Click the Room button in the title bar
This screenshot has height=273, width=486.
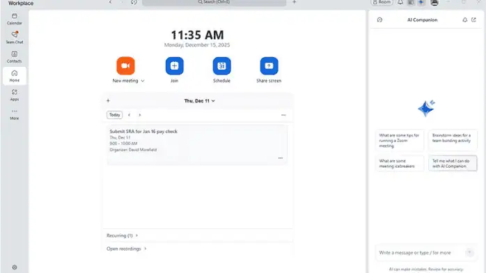[x=382, y=2]
